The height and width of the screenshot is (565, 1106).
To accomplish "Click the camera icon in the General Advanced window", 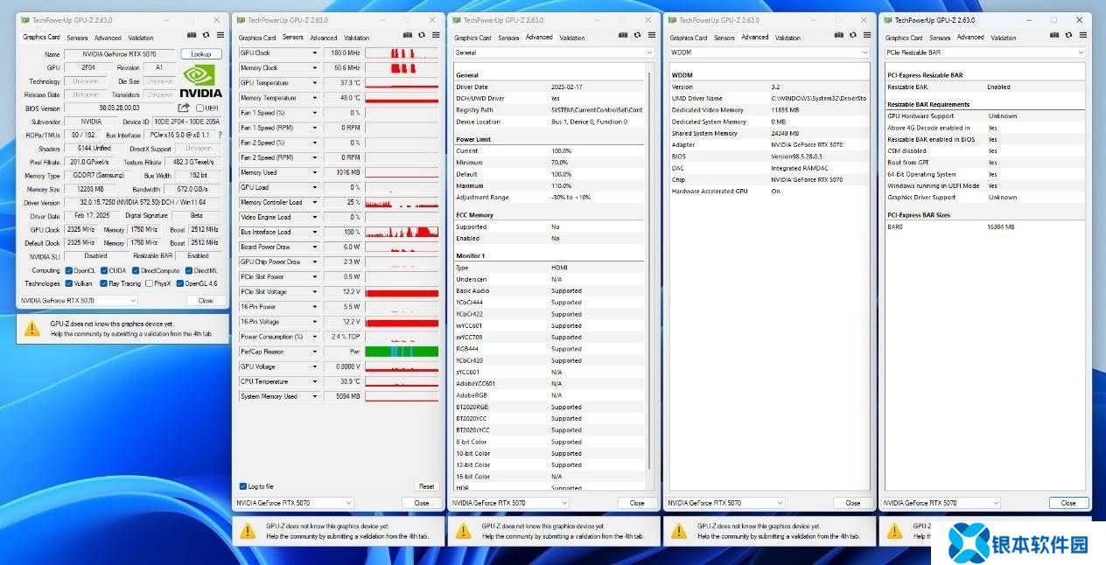I will pos(623,35).
